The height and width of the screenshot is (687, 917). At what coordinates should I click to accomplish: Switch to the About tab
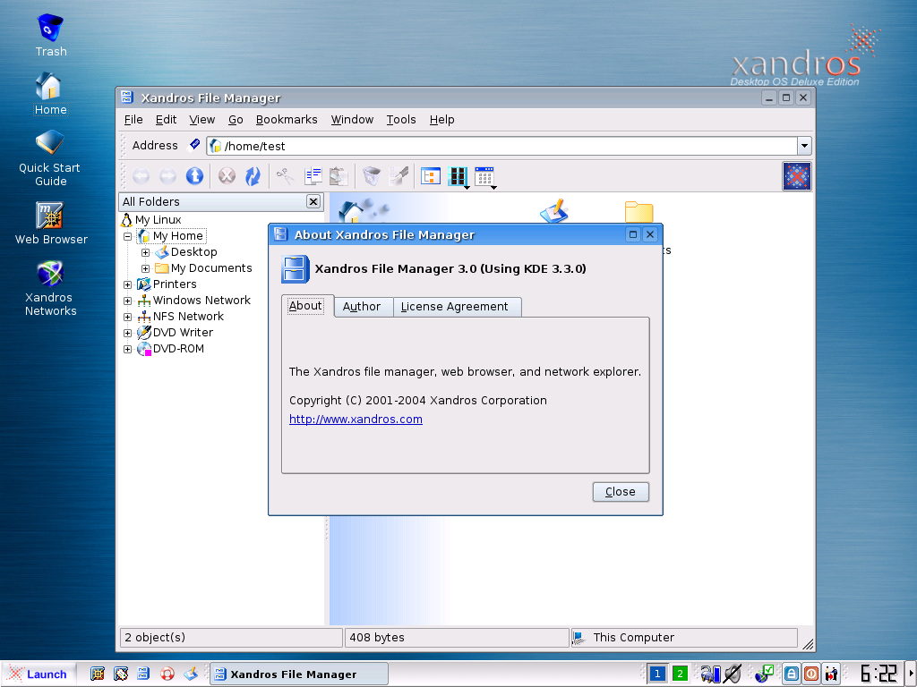coord(308,306)
